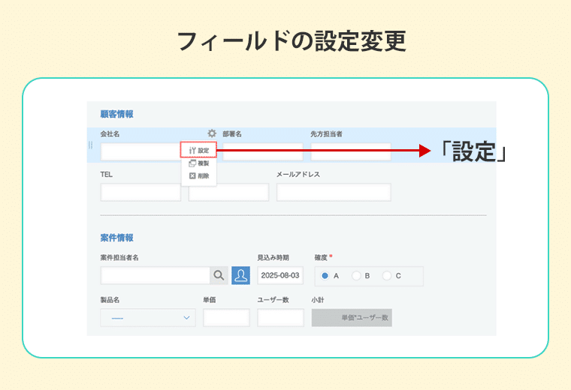Click the 顧客情報 section heading

pos(117,114)
